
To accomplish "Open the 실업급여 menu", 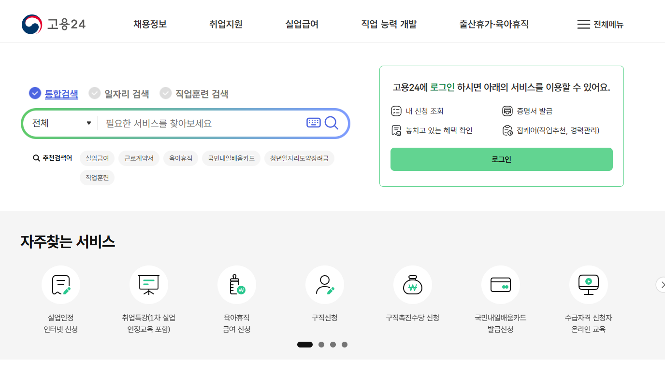I will point(302,24).
